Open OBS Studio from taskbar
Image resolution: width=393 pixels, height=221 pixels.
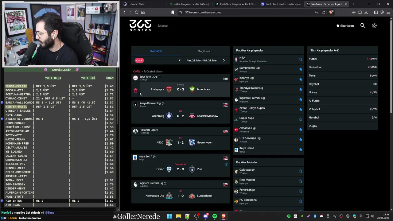click(196, 216)
